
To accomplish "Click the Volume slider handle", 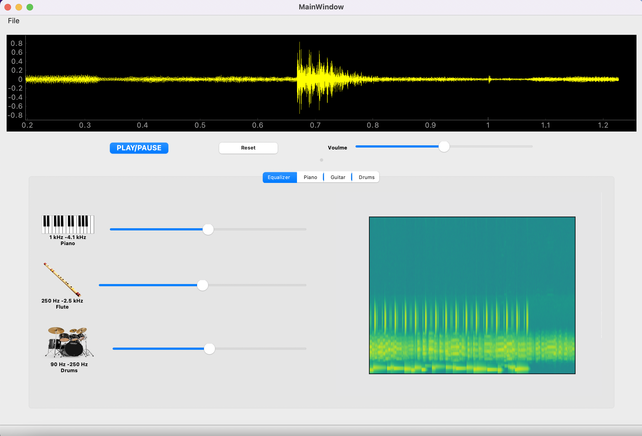I will 444,146.
